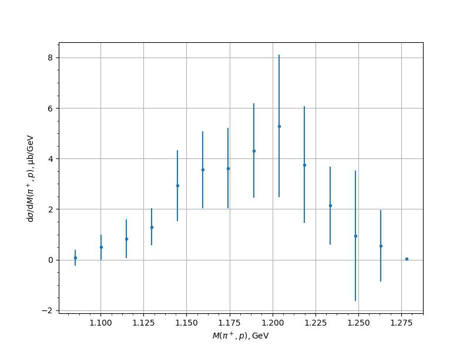Image resolution: width=470 pixels, height=352 pixels.
Task: Click the vertical y-axis title dσ/dM
Action: pos(31,178)
